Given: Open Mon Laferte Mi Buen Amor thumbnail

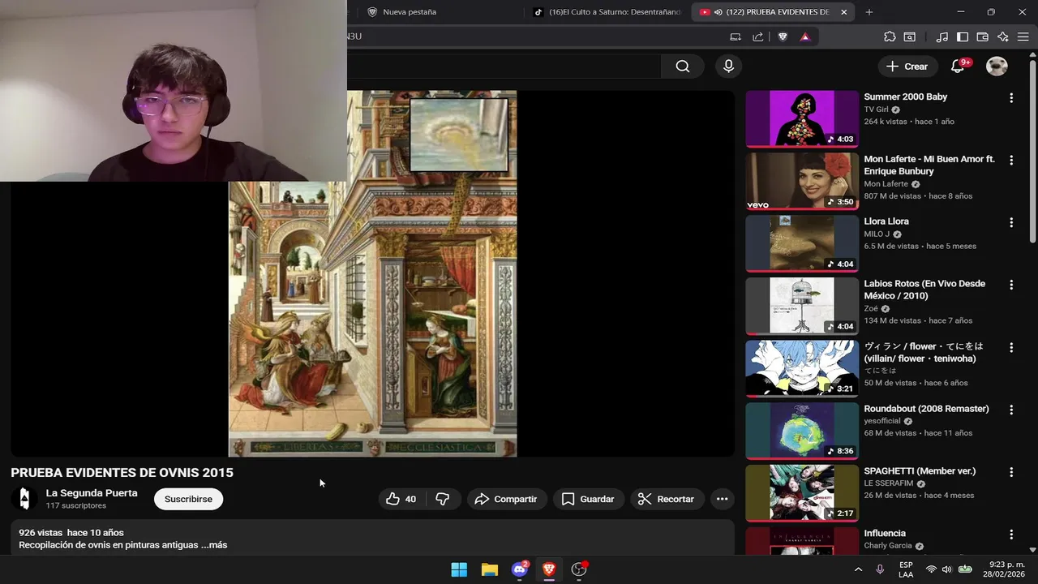Looking at the screenshot, I should pyautogui.click(x=802, y=181).
